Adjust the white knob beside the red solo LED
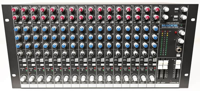This screenshot has height=91, width=200. point(181,32)
